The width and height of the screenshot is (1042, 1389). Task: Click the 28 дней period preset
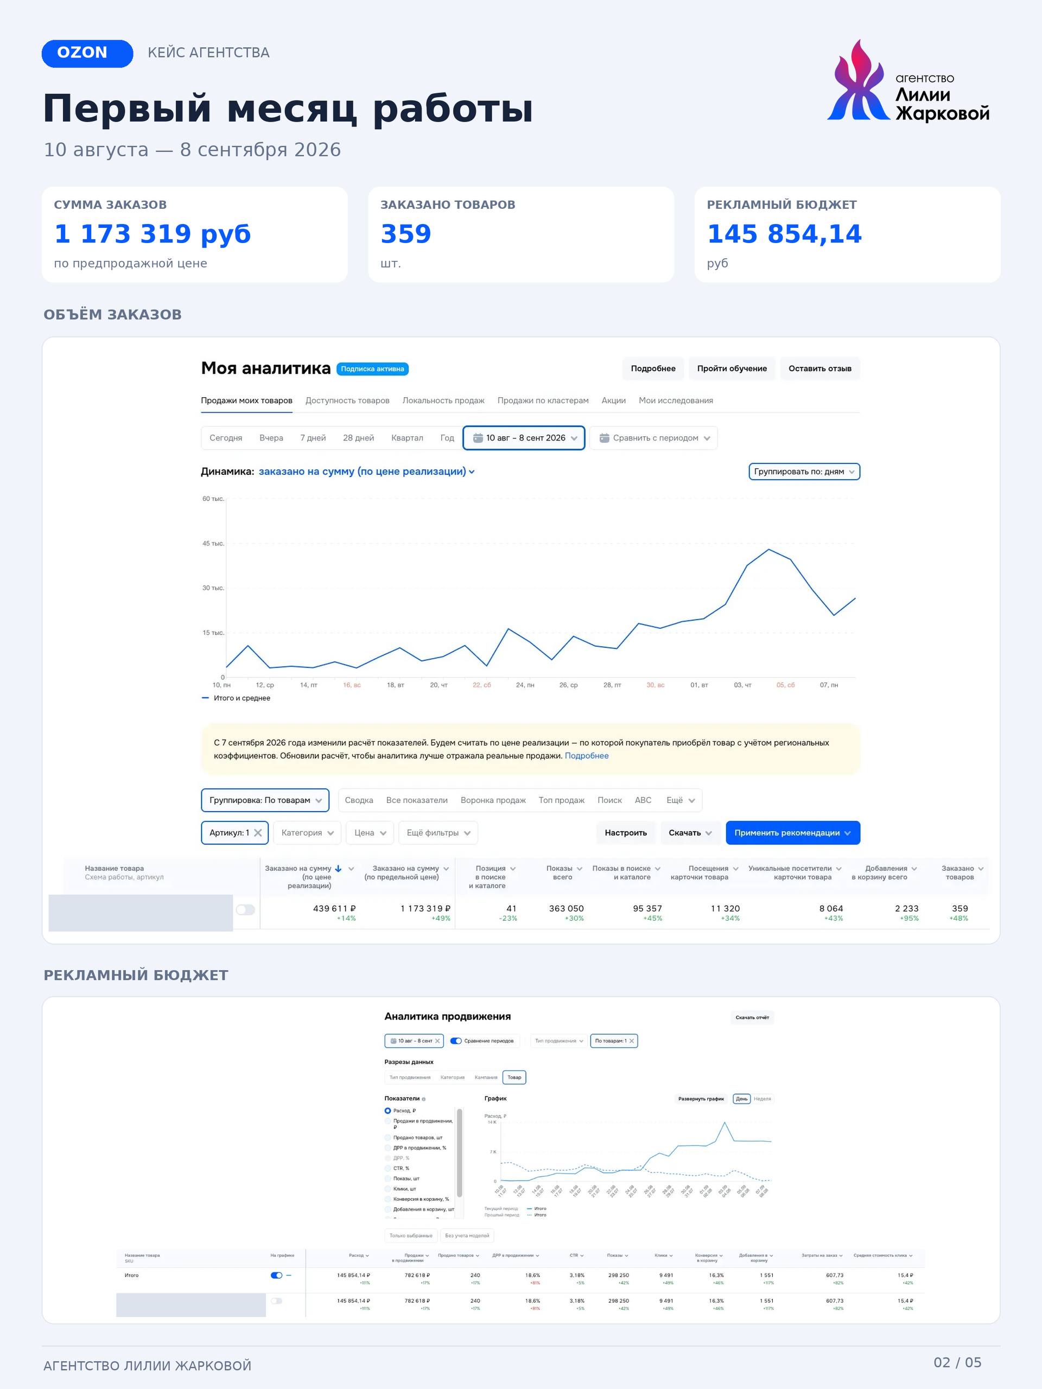click(x=359, y=438)
